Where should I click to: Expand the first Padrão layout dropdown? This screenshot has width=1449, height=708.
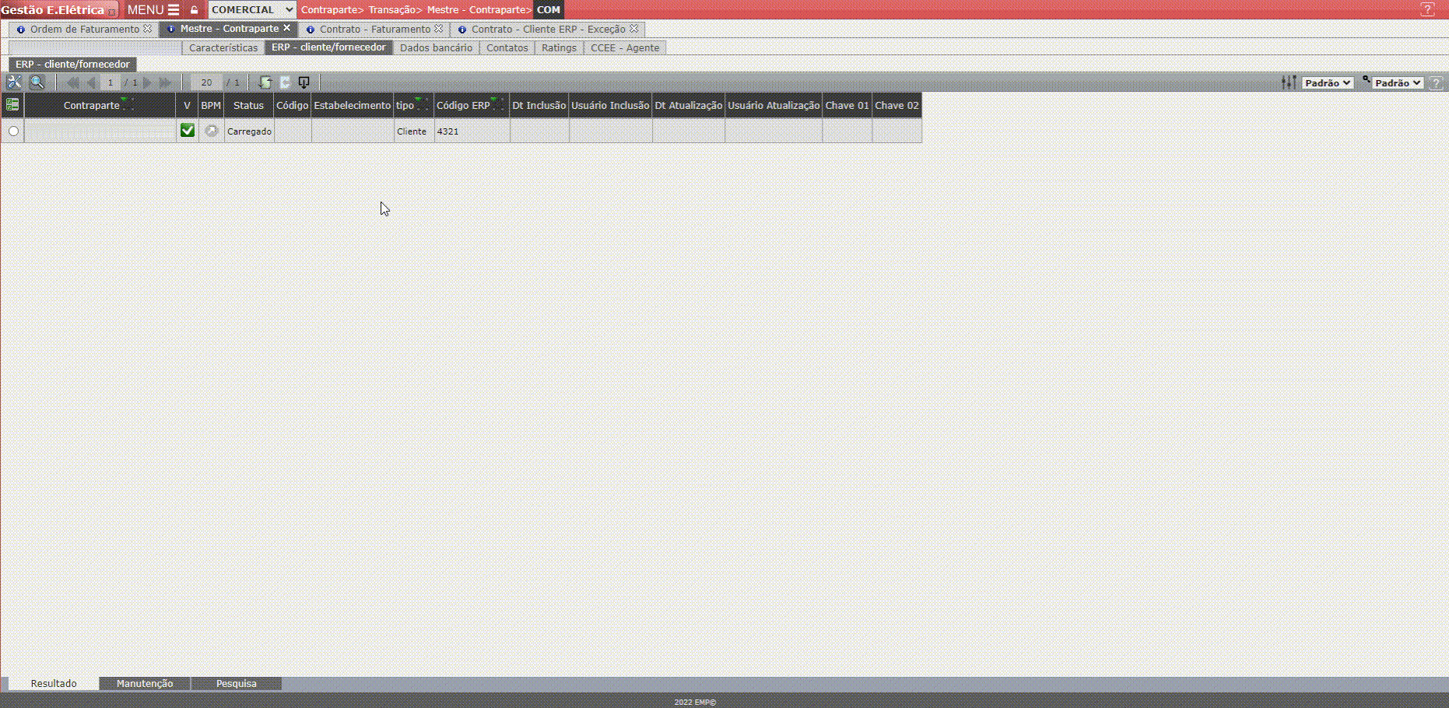(1328, 83)
